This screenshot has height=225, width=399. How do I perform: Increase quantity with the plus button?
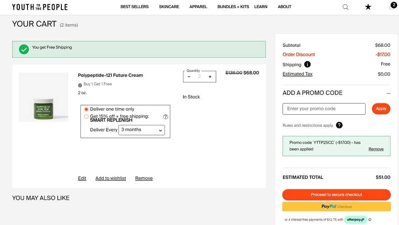pos(210,77)
